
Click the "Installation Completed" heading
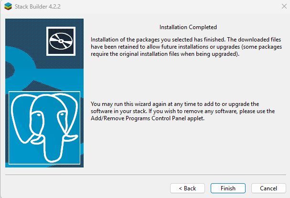[187, 27]
